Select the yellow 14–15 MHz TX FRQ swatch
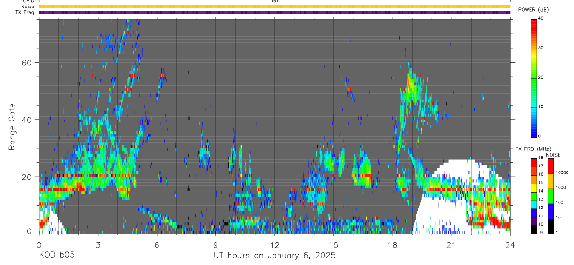Image resolution: width=574 pixels, height=265 pixels. tap(534, 188)
